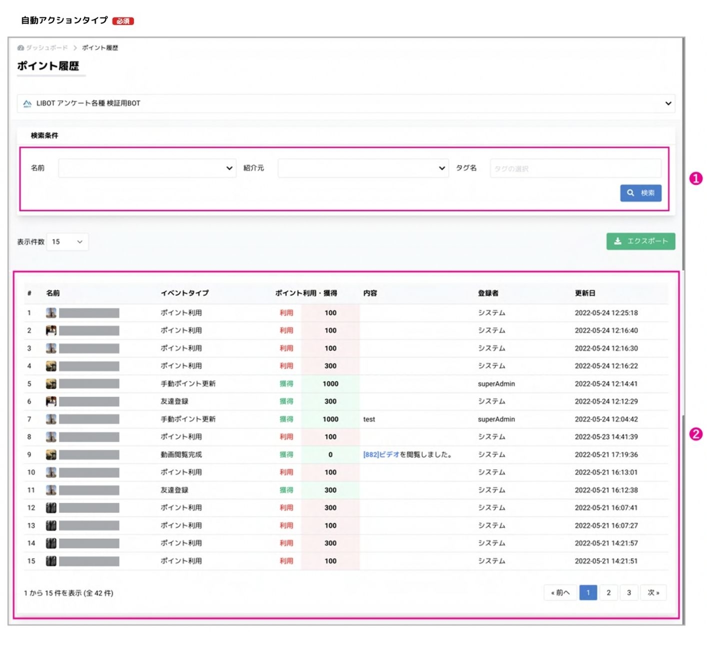
Task: Click the LIBOT bot logo icon
Action: click(27, 103)
